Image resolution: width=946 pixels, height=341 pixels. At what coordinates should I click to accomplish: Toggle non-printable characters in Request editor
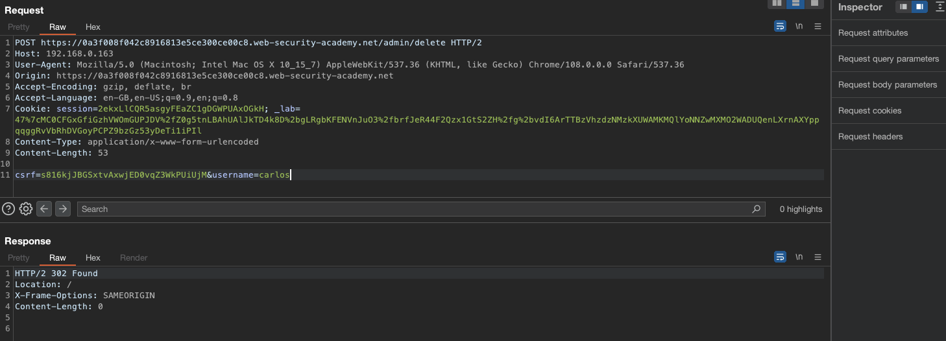pyautogui.click(x=799, y=27)
